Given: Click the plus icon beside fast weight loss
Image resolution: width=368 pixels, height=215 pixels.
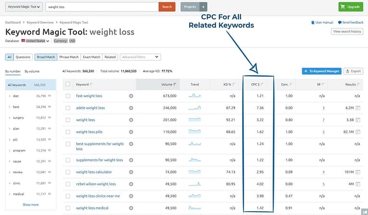Looking at the screenshot, I should (x=131, y=96).
